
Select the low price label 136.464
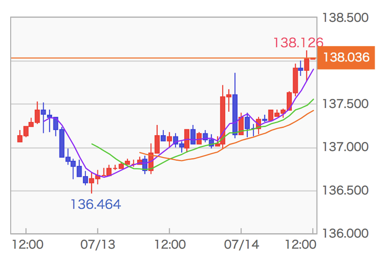tap(96, 204)
